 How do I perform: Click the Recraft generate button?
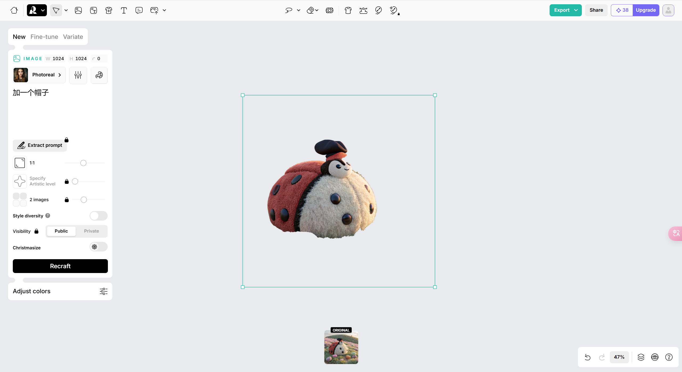pos(60,266)
